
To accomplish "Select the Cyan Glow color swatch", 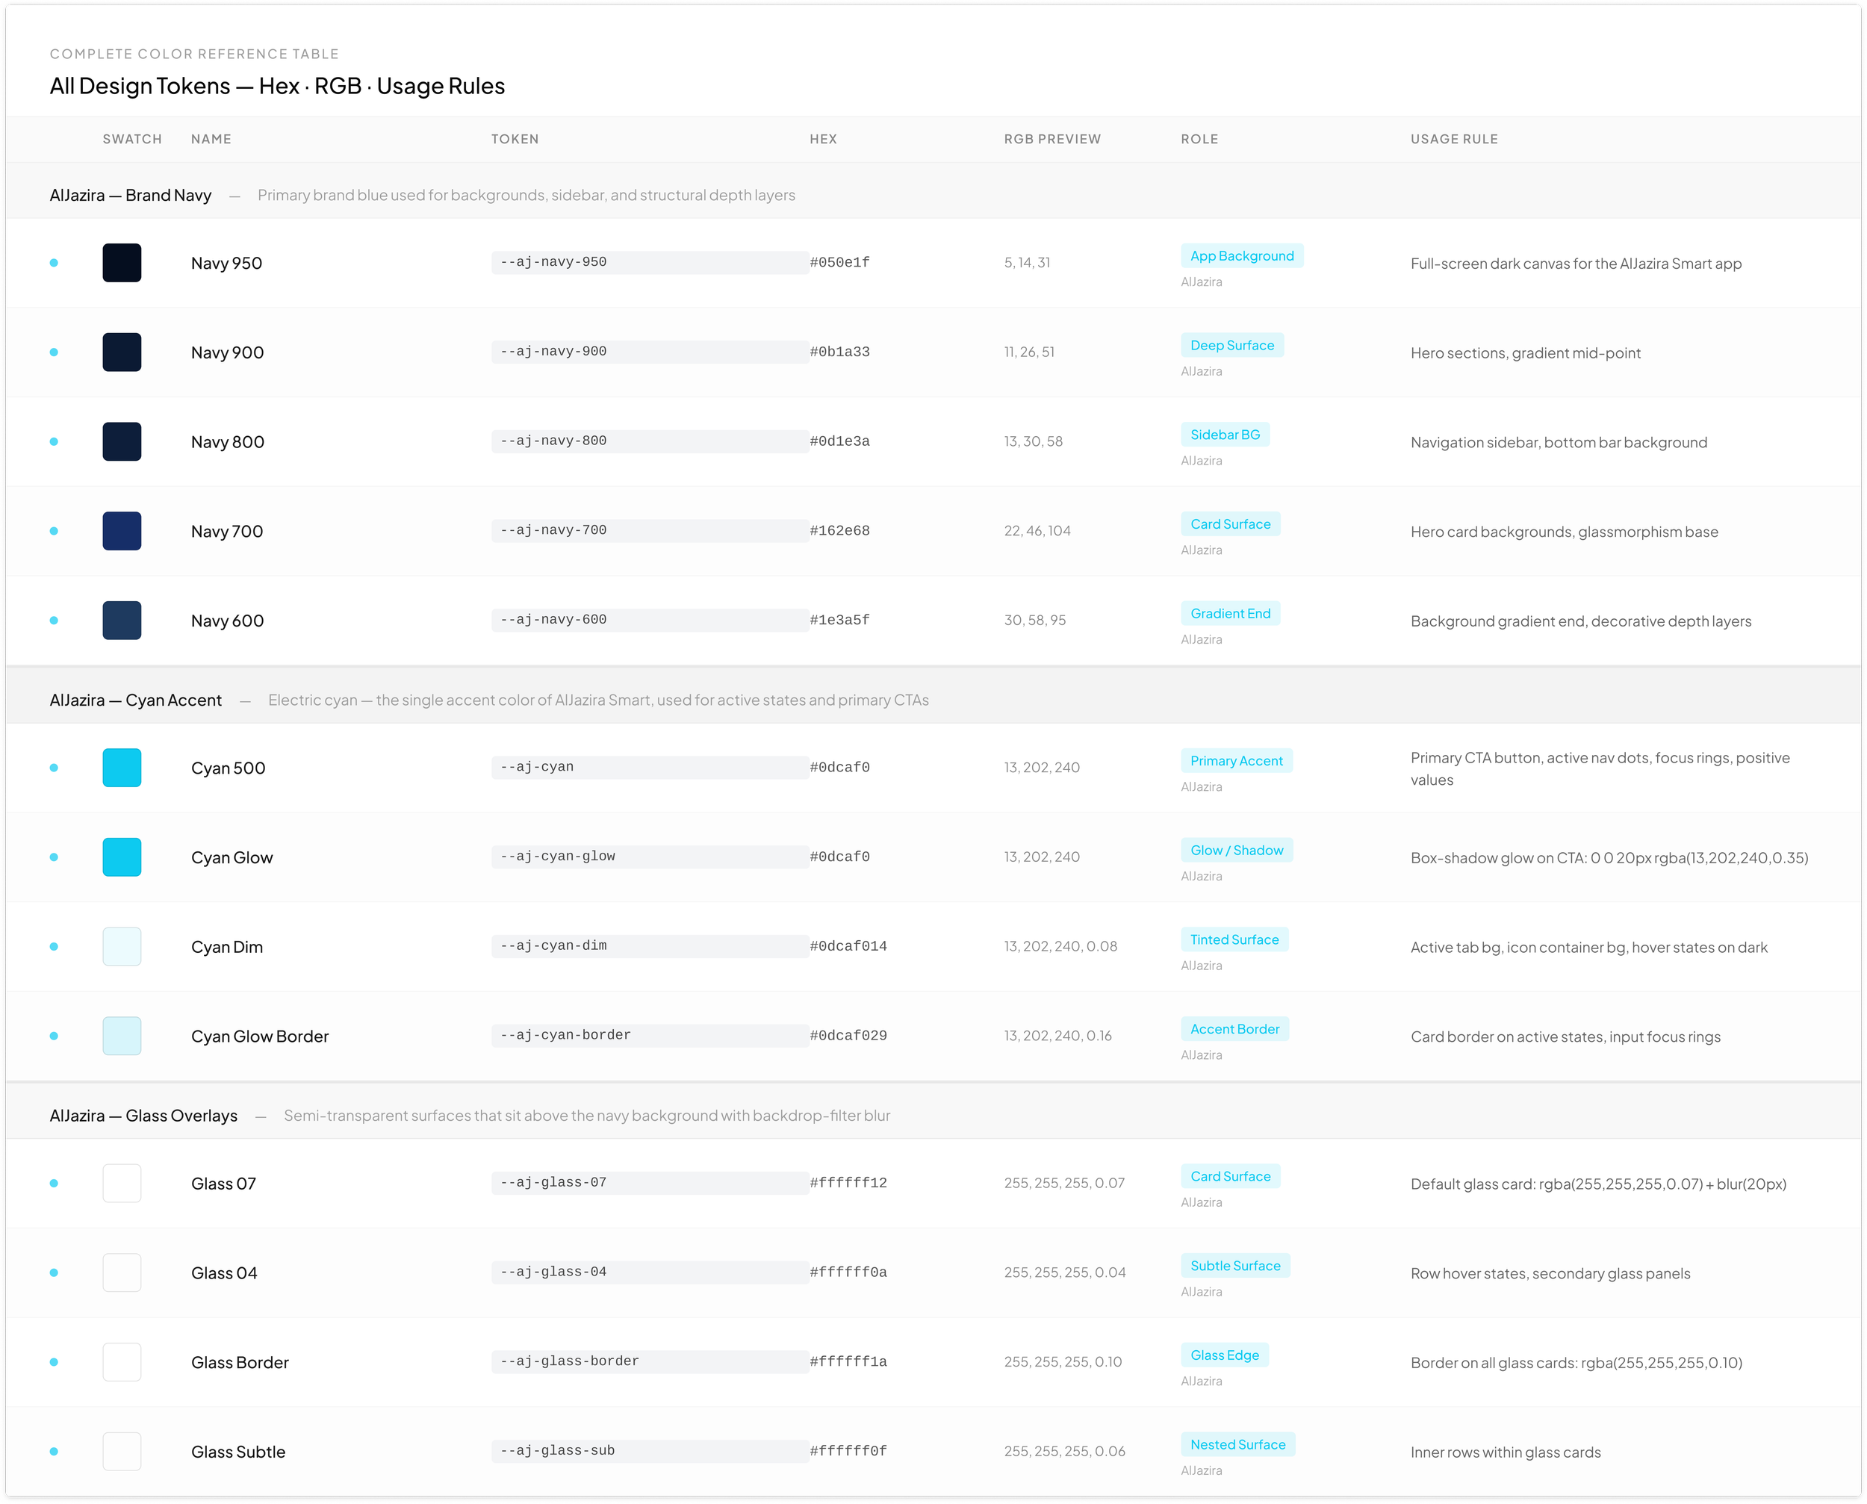I will (122, 857).
